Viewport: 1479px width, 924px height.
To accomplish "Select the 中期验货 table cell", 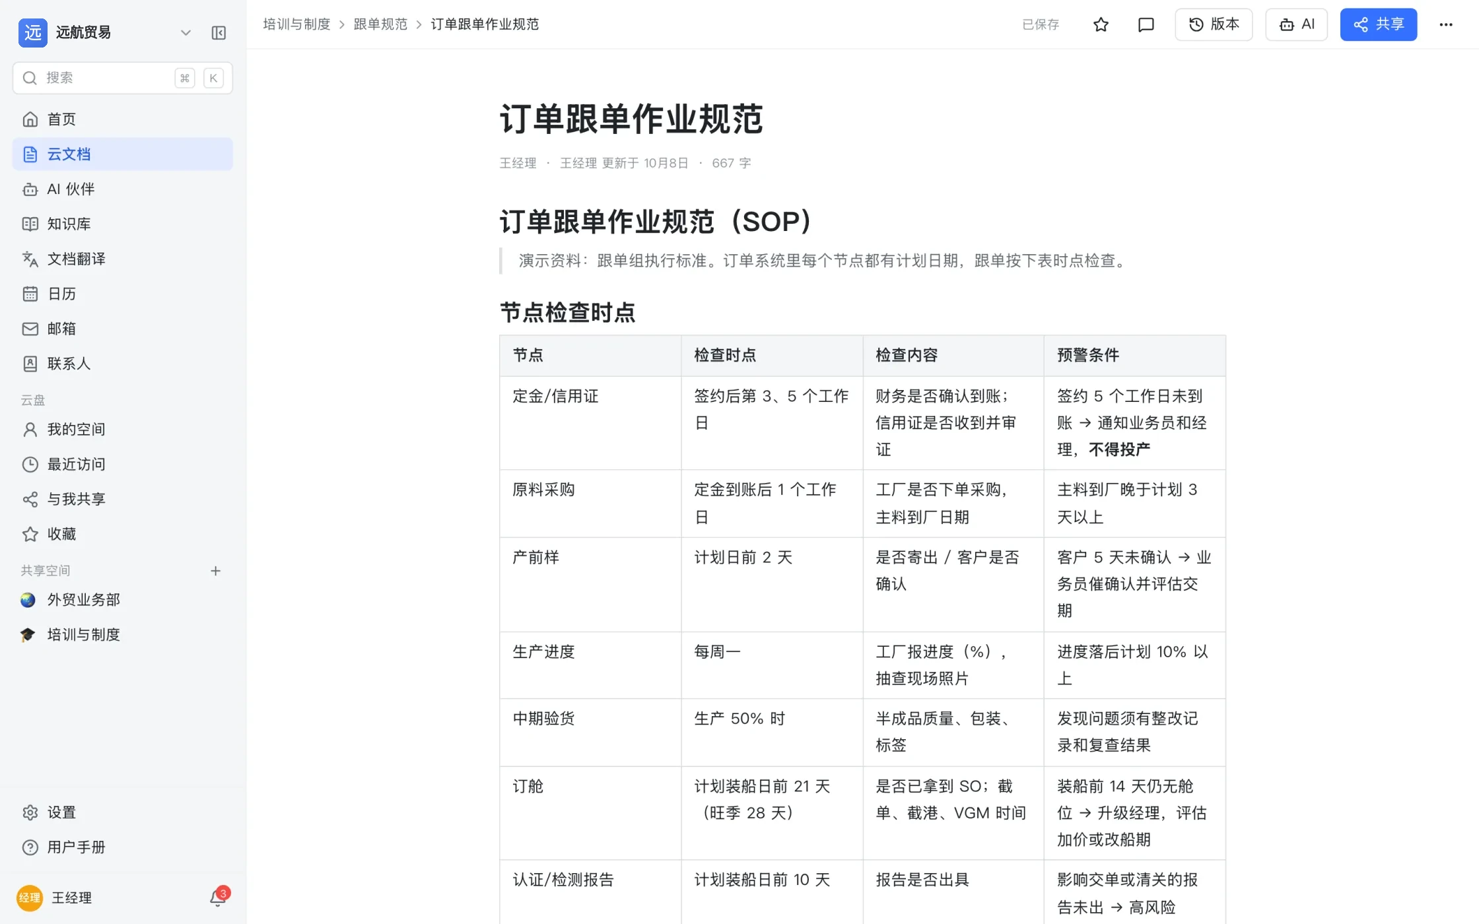I will [590, 732].
